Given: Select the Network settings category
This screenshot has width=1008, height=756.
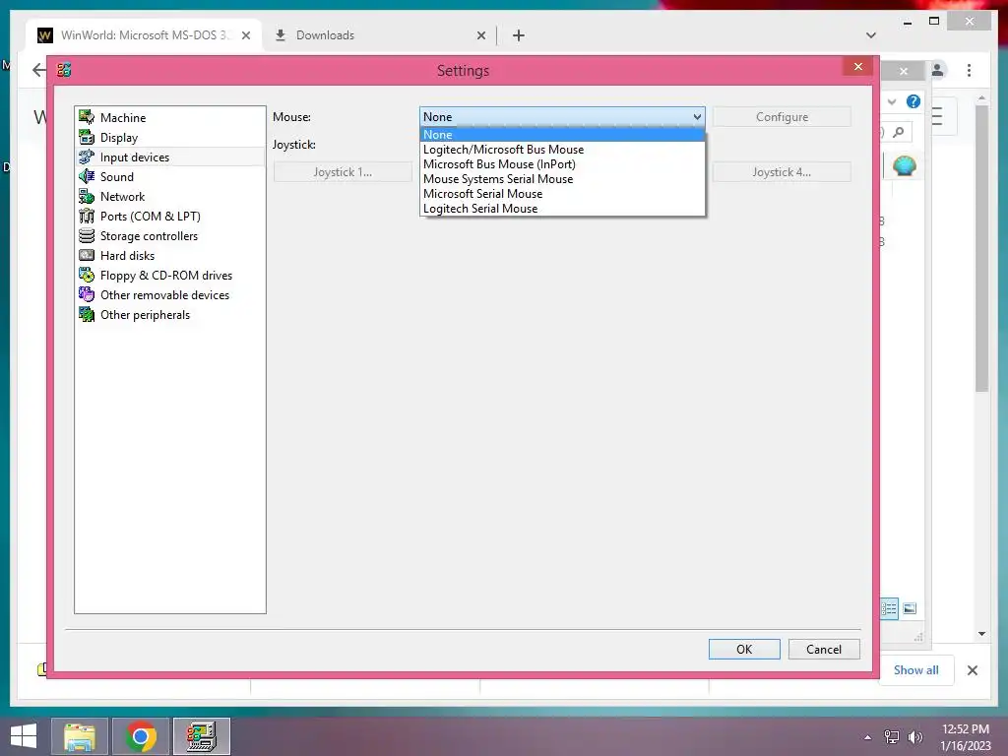Looking at the screenshot, I should (122, 197).
